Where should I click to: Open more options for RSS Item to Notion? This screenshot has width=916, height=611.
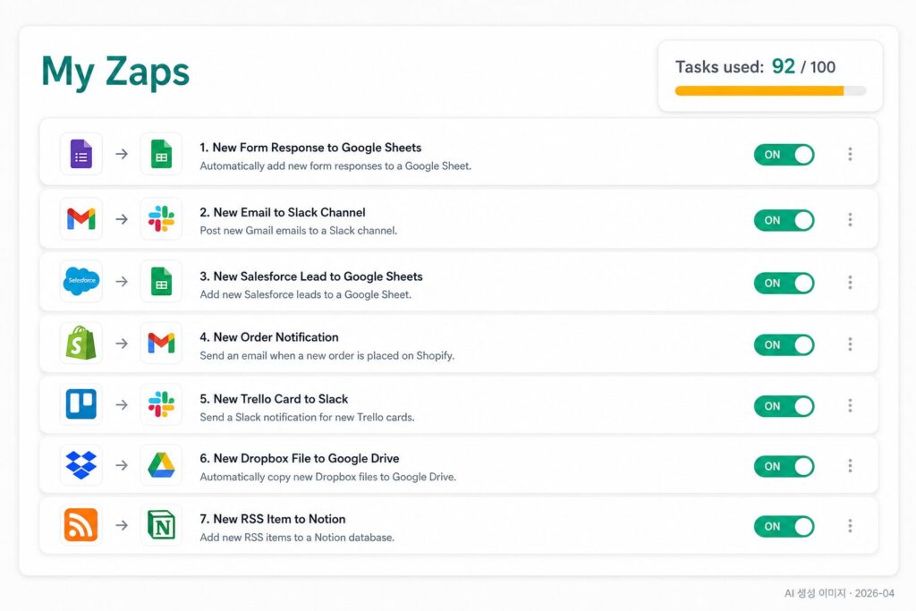(x=850, y=526)
